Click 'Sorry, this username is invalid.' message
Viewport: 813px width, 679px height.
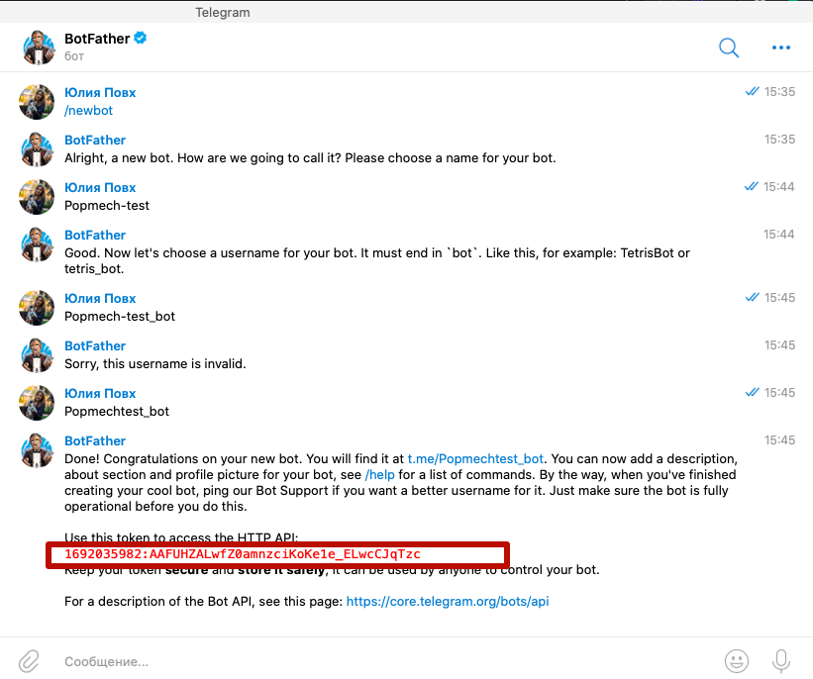click(x=155, y=364)
